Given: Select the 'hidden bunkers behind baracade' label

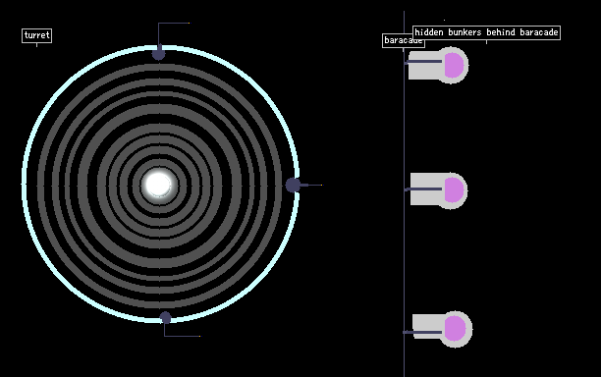Looking at the screenshot, I should 486,32.
